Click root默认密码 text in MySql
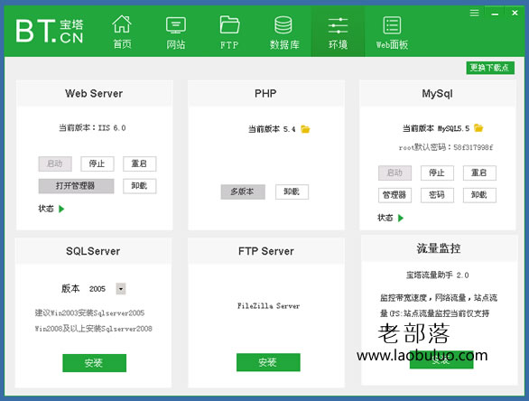 [x=446, y=147]
